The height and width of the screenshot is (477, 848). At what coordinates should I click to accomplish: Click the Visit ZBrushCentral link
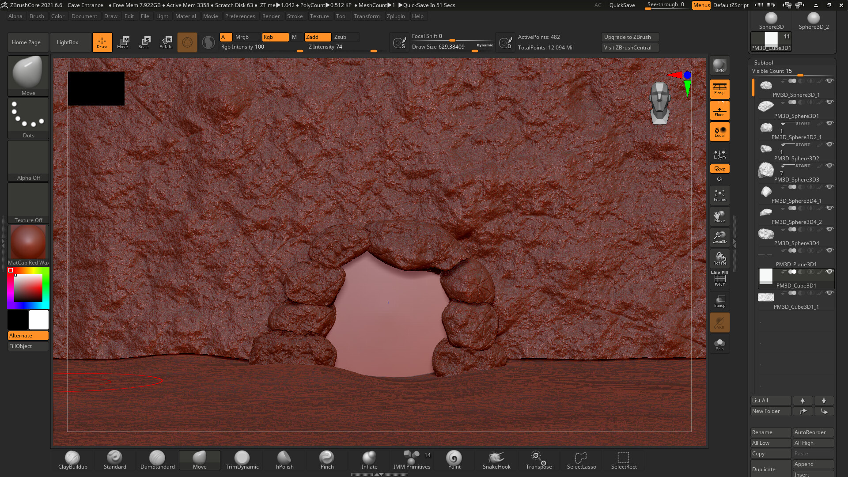pyautogui.click(x=629, y=48)
